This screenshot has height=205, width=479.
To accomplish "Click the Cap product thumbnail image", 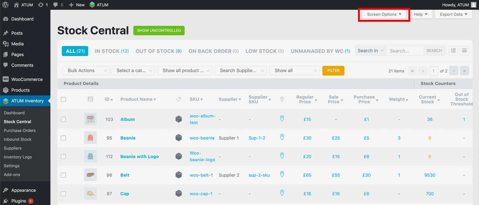I will 90,193.
